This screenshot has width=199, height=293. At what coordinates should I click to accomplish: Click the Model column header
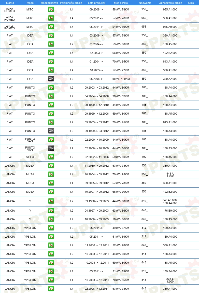[x=30, y=3]
